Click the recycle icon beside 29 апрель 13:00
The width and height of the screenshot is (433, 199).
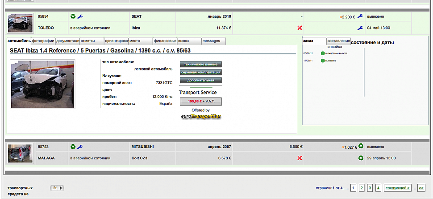pyautogui.click(x=361, y=158)
